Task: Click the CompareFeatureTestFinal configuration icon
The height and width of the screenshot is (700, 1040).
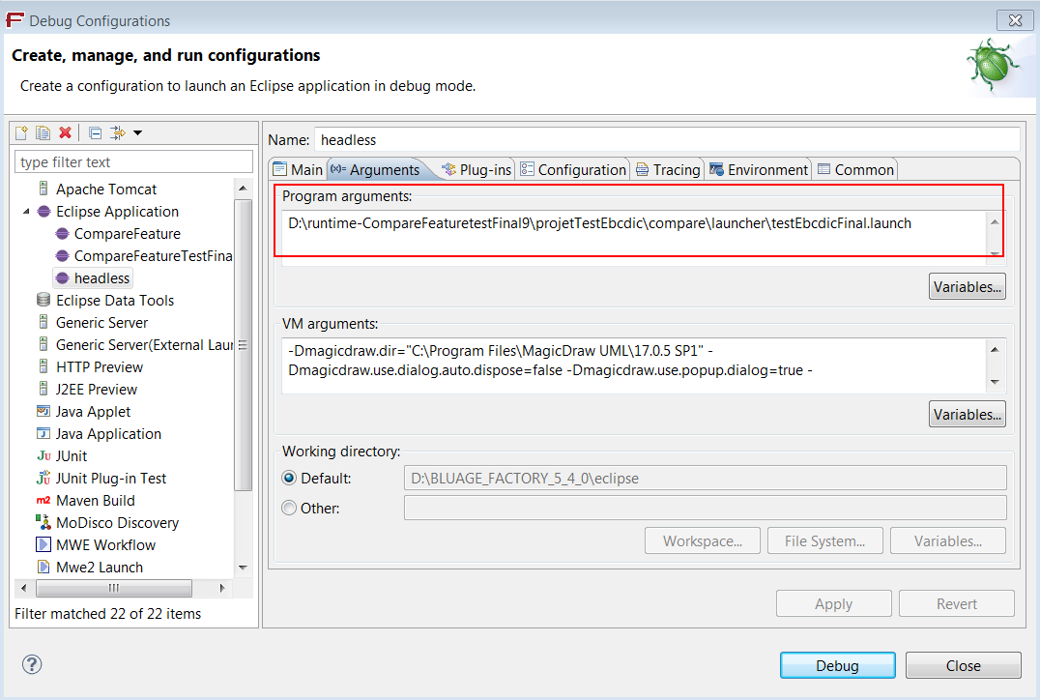Action: (x=63, y=256)
